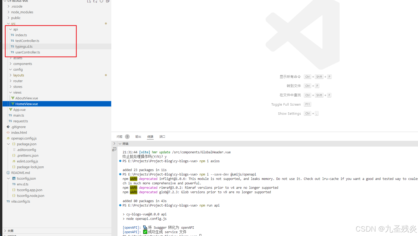Click the New Folder icon in explorer header
Image resolution: width=418 pixels, height=236 pixels.
coord(95,1)
